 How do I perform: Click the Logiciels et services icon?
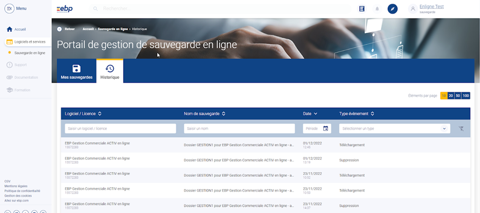[10, 42]
